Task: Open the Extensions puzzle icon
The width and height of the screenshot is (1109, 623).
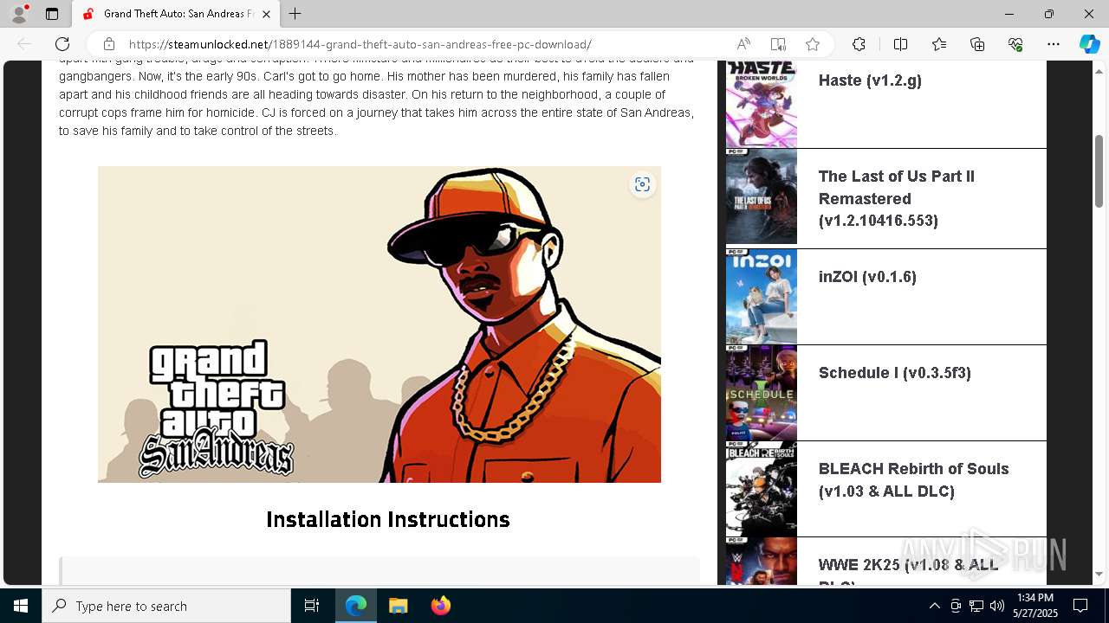Action: click(859, 44)
